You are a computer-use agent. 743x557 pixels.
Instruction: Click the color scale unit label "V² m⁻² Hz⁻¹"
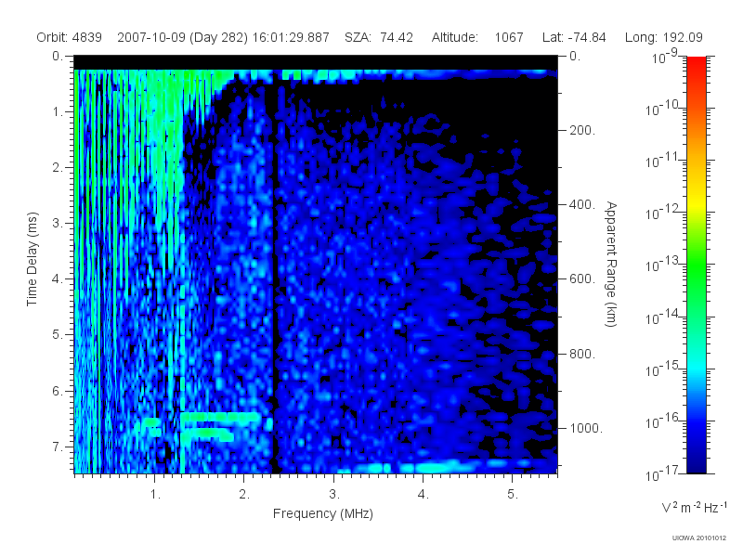point(694,507)
